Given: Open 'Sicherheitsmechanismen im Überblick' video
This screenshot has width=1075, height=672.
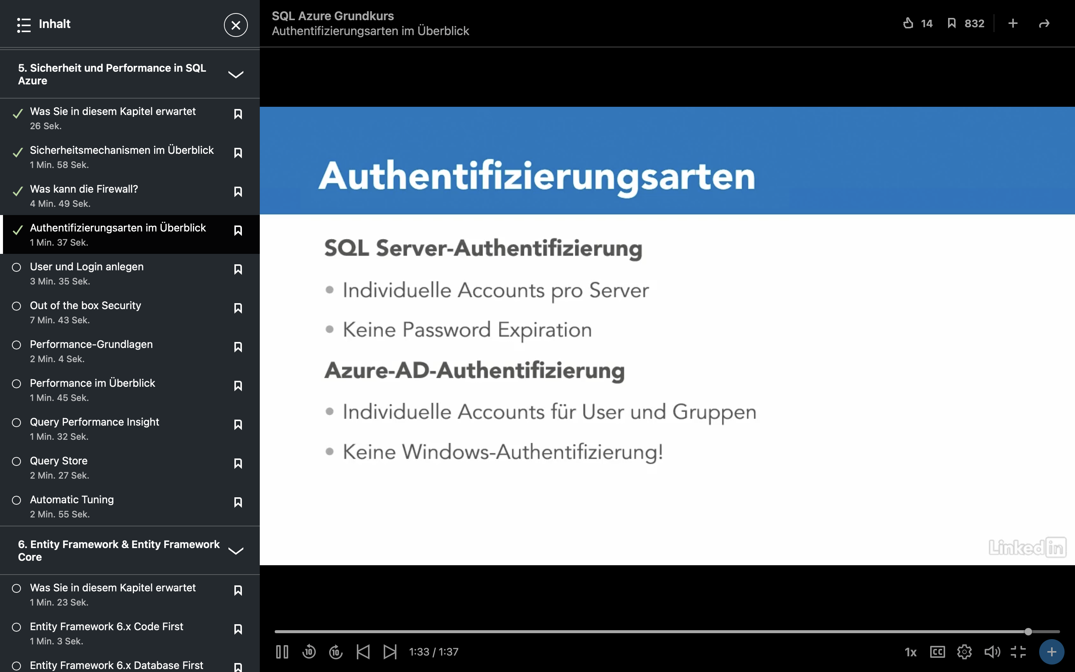Looking at the screenshot, I should [130, 157].
